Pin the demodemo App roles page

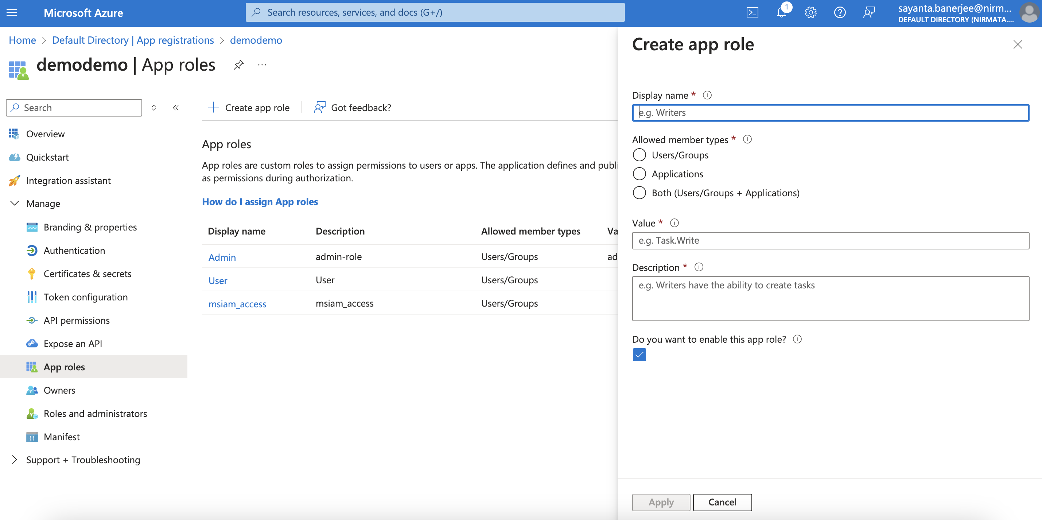coord(239,65)
